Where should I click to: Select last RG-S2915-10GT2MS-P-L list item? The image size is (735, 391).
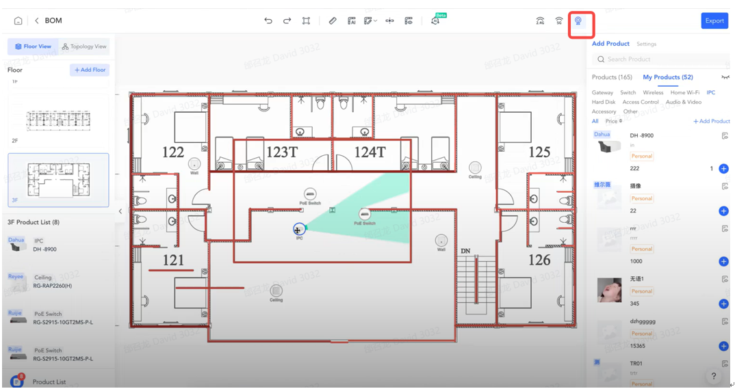click(x=58, y=355)
